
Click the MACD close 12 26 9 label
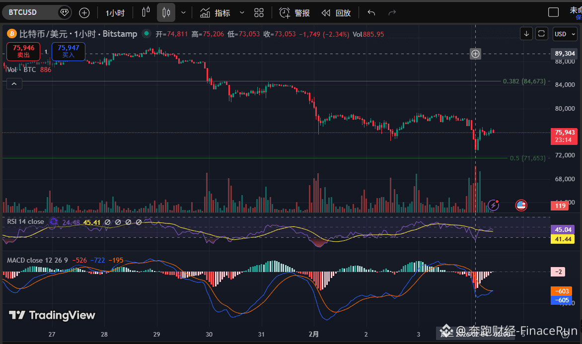pos(37,260)
